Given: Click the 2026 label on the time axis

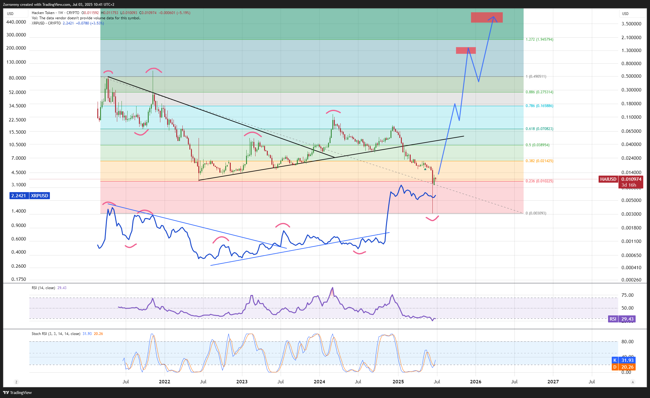Looking at the screenshot, I should click(476, 382).
